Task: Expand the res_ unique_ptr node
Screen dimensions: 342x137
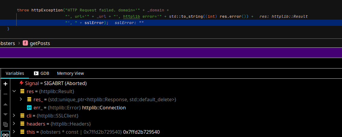Action: tap(21, 99)
